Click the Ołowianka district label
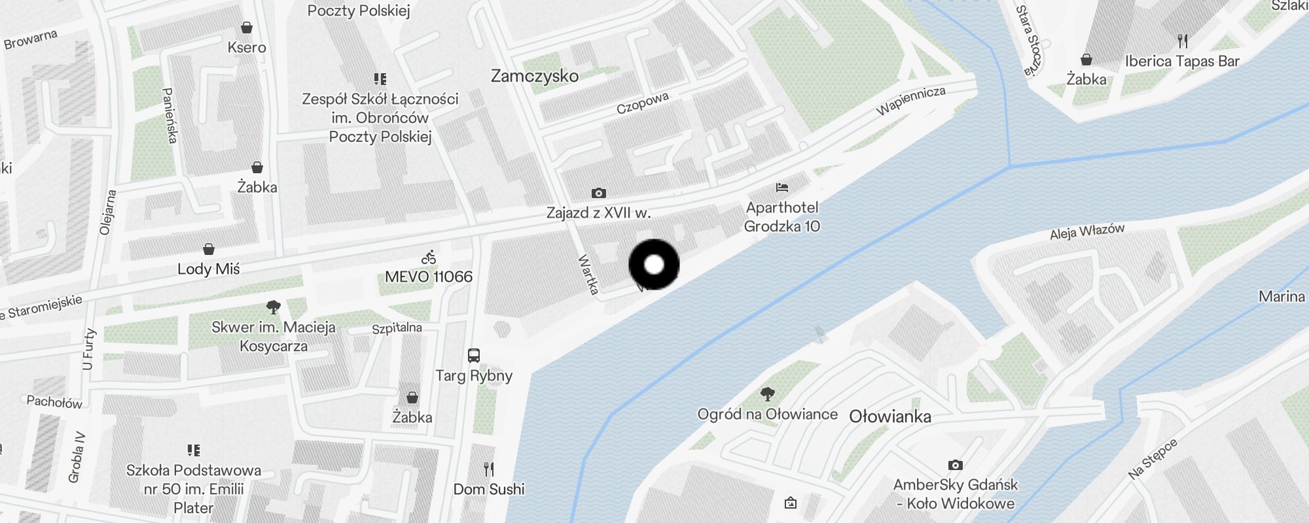The image size is (1309, 523). [x=890, y=416]
